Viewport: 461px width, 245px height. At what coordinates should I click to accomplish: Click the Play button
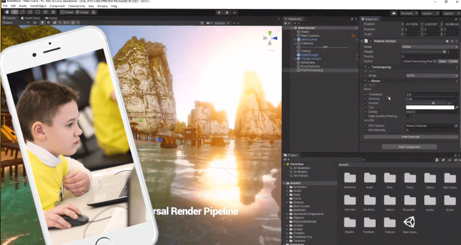pos(219,13)
